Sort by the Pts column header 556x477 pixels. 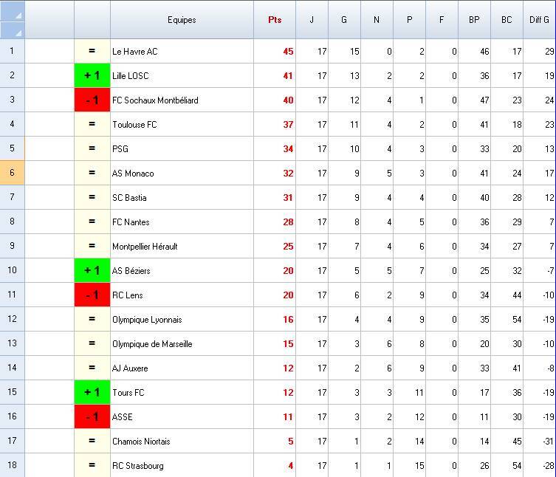[275, 20]
